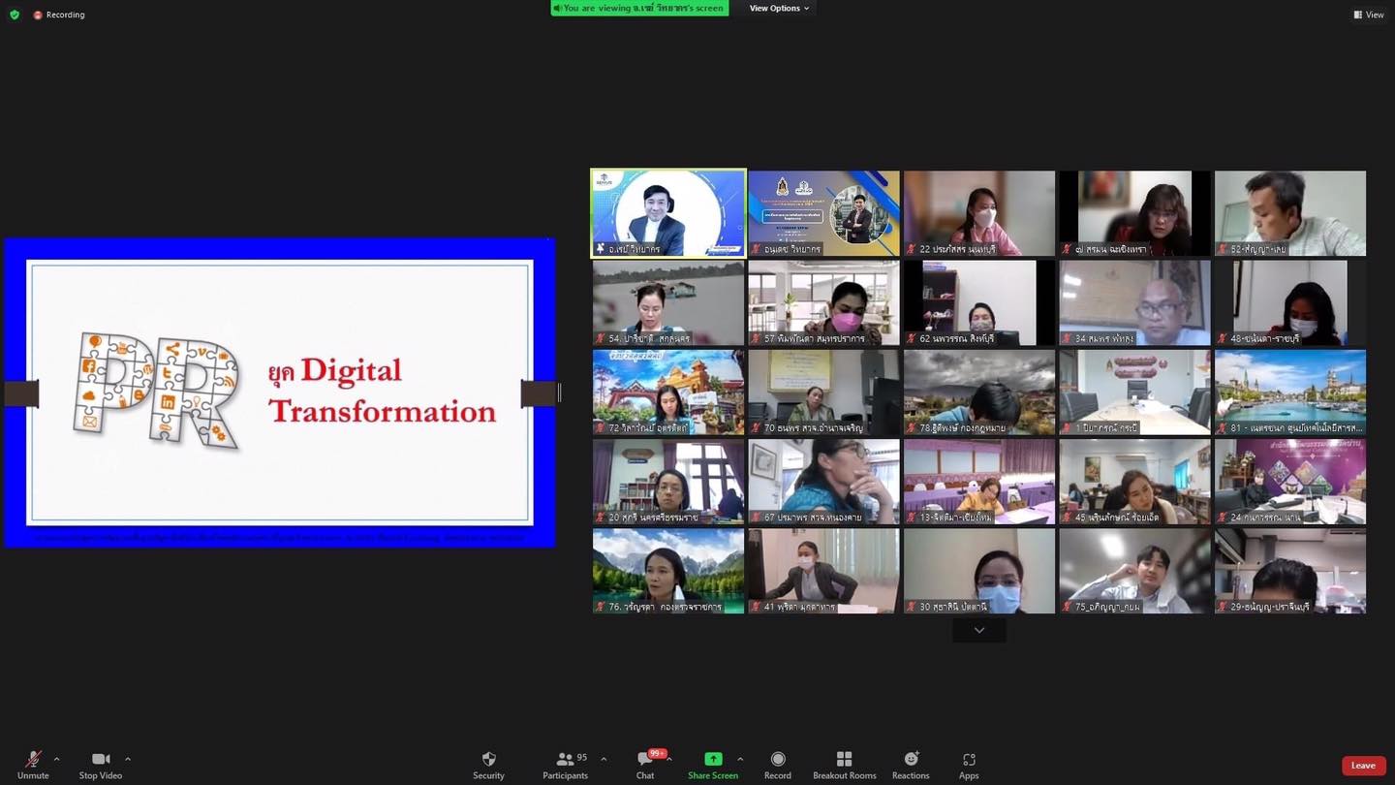Unmute the microphone
The width and height of the screenshot is (1395, 785).
click(33, 764)
